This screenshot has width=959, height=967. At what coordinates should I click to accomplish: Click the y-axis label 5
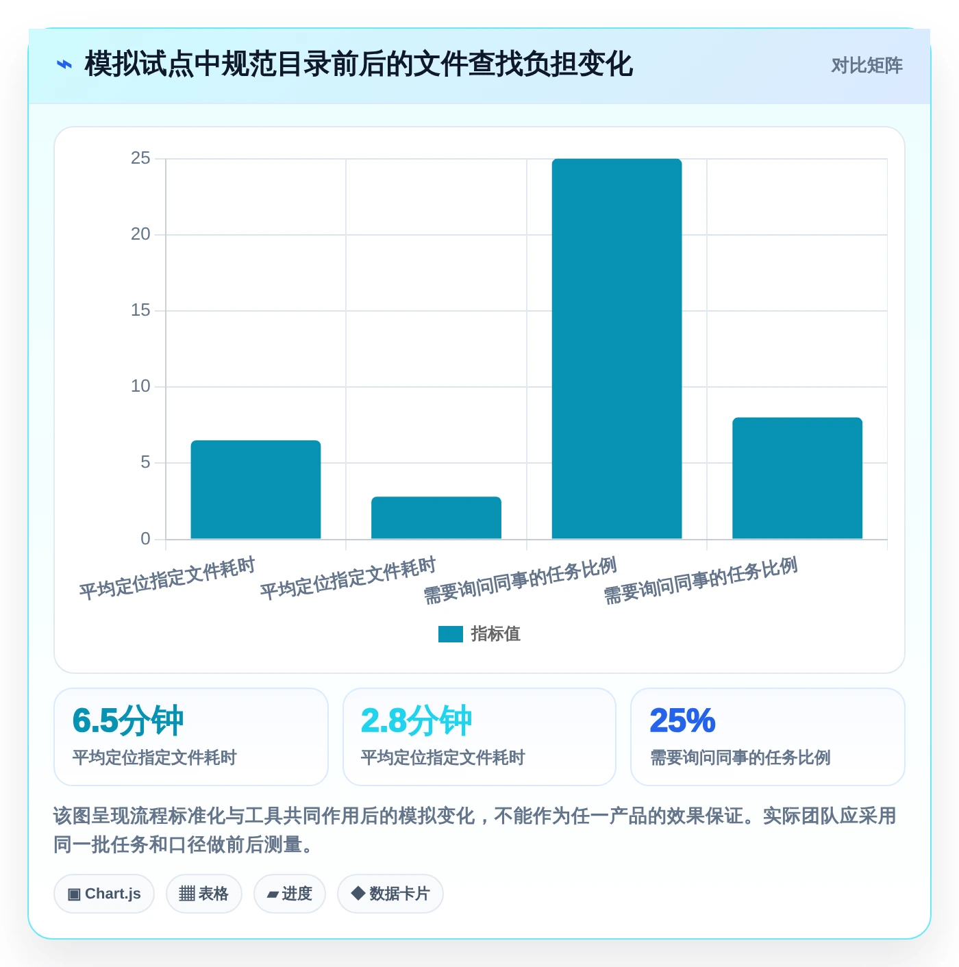[x=145, y=462]
